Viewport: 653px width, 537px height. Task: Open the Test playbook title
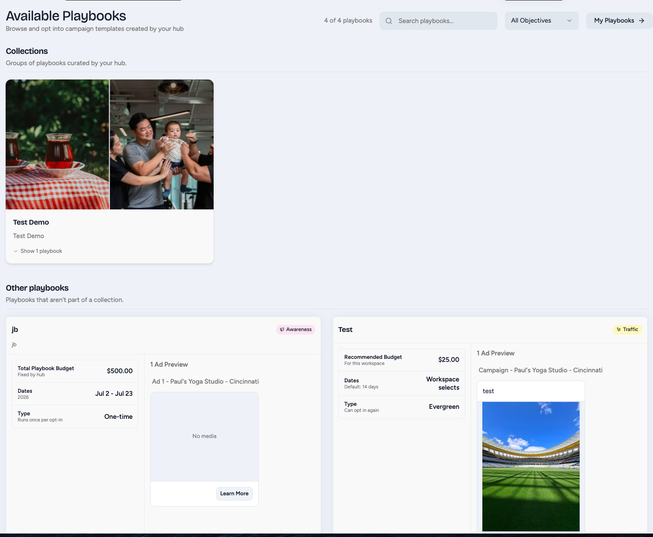(345, 329)
